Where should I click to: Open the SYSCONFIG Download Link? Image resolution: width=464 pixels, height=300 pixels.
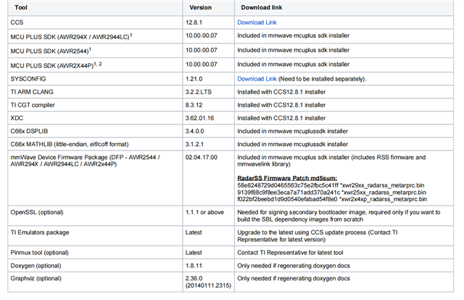coord(257,79)
